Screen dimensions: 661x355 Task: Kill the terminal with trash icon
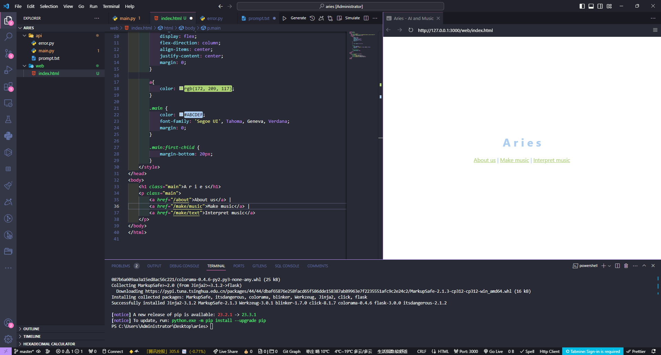pos(626,266)
